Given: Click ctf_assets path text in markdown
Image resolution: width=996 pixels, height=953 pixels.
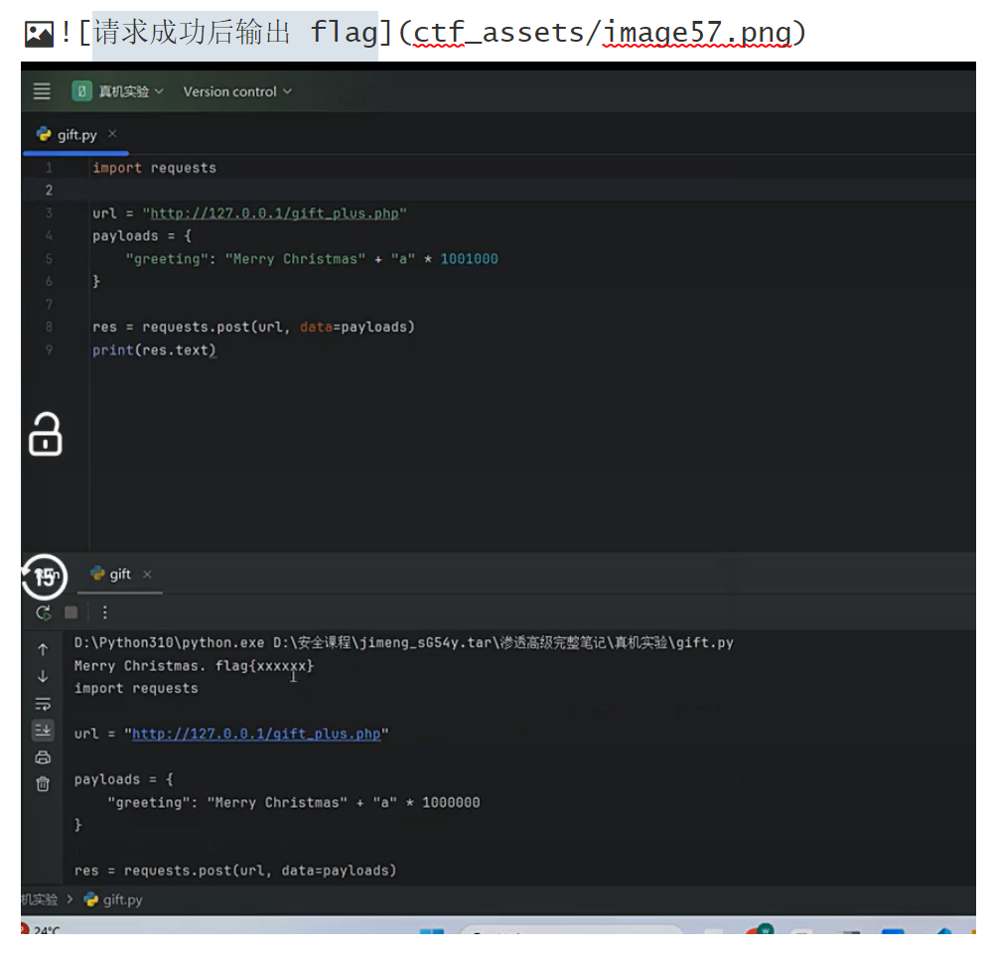Looking at the screenshot, I should 498,33.
